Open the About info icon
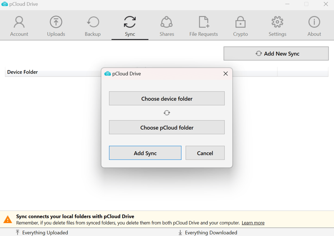Image resolution: width=334 pixels, height=236 pixels. pos(314,22)
